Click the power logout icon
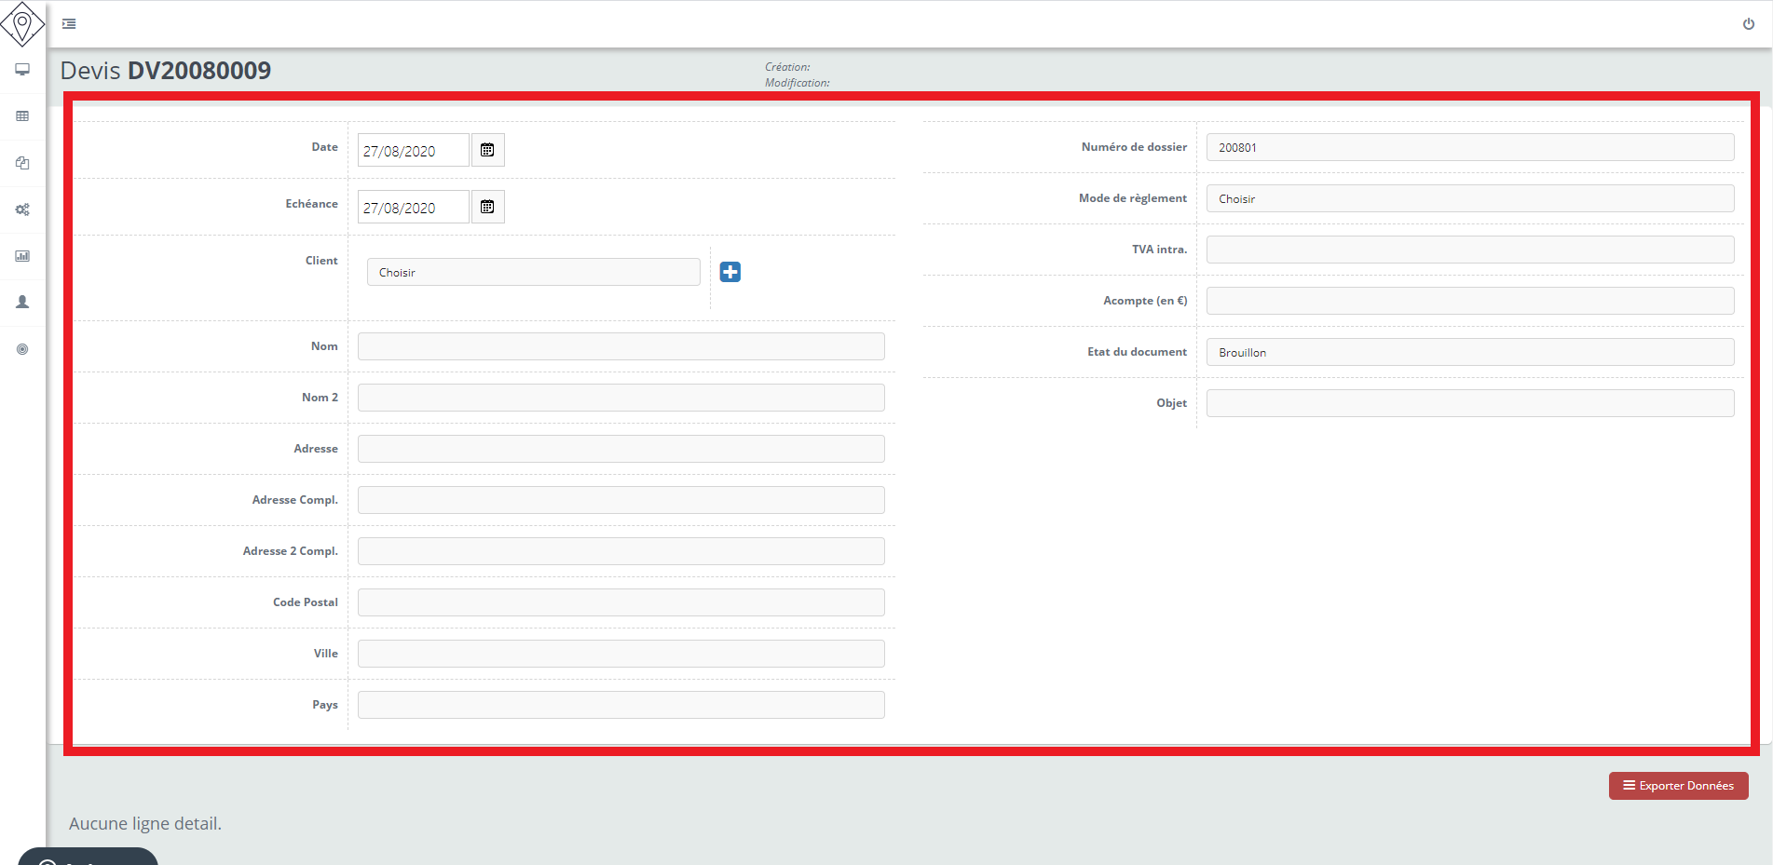Screen dimensions: 1773x865 pos(1748,24)
